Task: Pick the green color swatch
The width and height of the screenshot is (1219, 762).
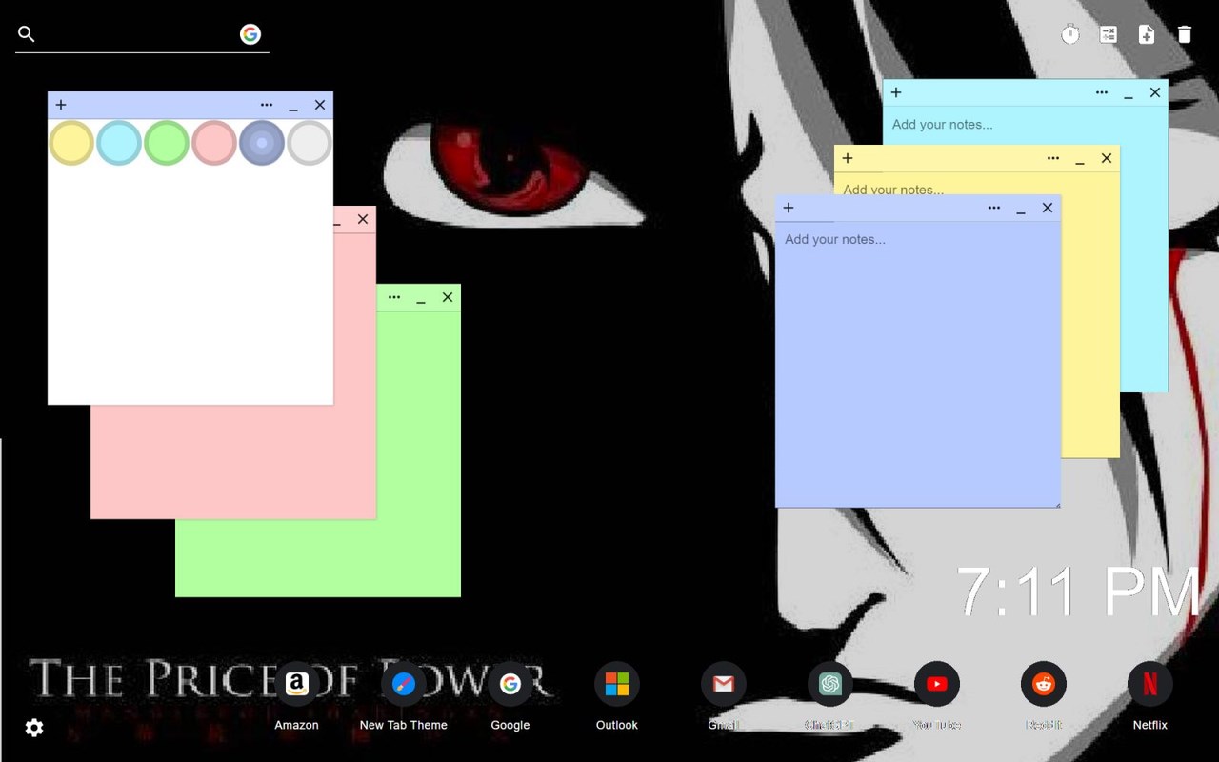Action: 167,143
